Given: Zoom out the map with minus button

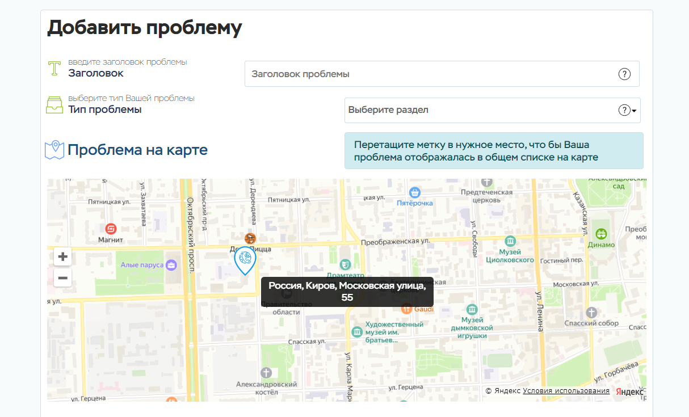Looking at the screenshot, I should pyautogui.click(x=63, y=278).
